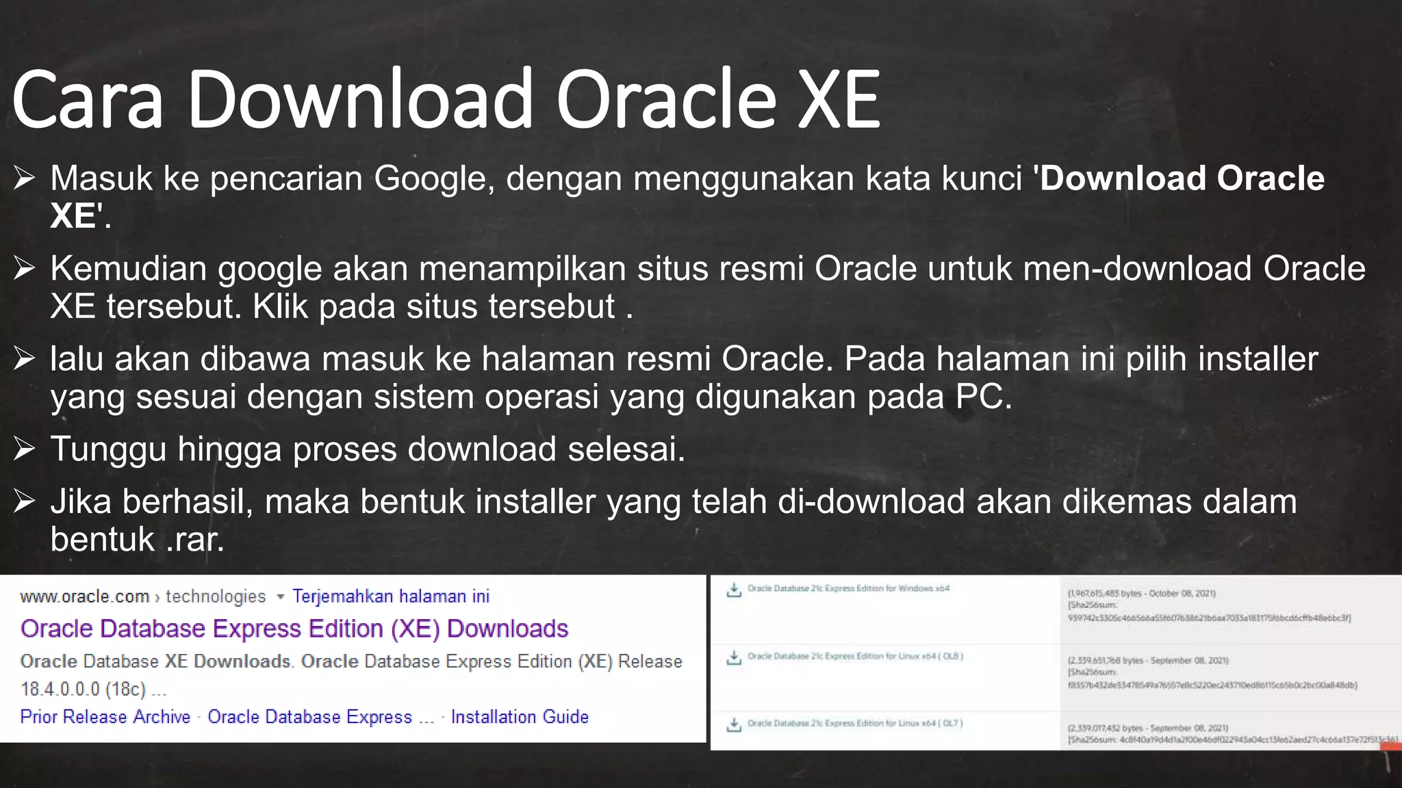
Task: Click 'Terjemahkan halaman ini' link
Action: (391, 596)
